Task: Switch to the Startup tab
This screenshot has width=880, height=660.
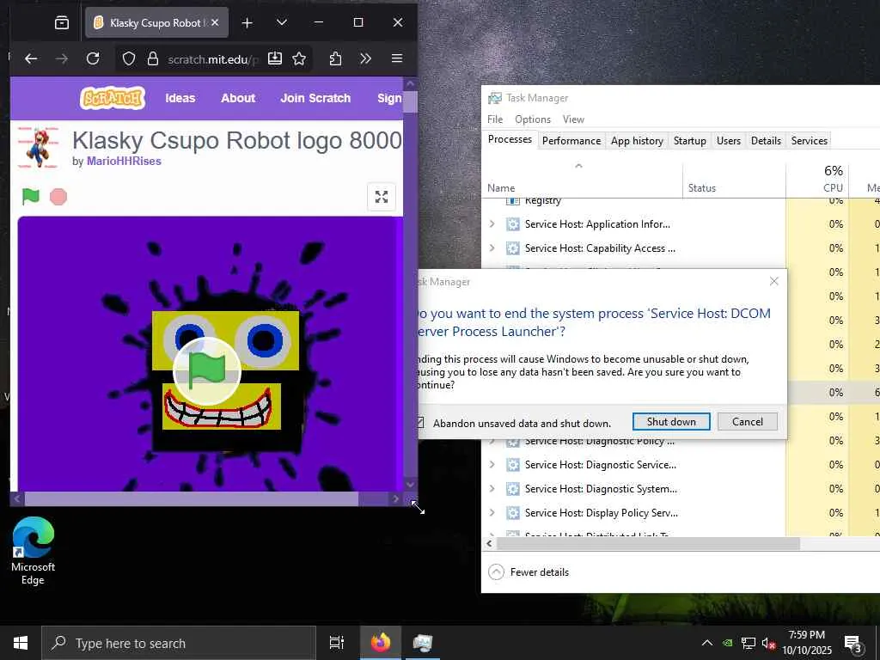Action: 690,141
